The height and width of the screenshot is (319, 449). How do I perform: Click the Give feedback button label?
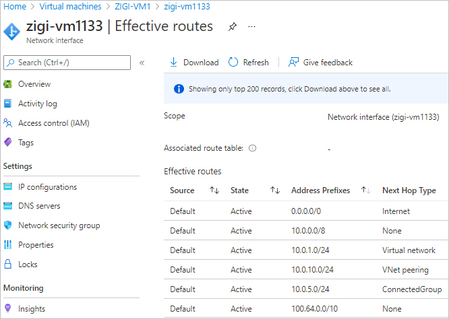tap(328, 63)
